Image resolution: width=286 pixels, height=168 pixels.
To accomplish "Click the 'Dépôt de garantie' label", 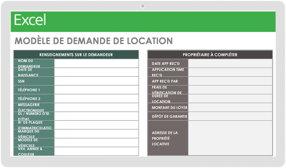I will tap(168, 116).
